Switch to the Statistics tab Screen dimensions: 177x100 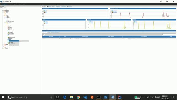[58, 7]
